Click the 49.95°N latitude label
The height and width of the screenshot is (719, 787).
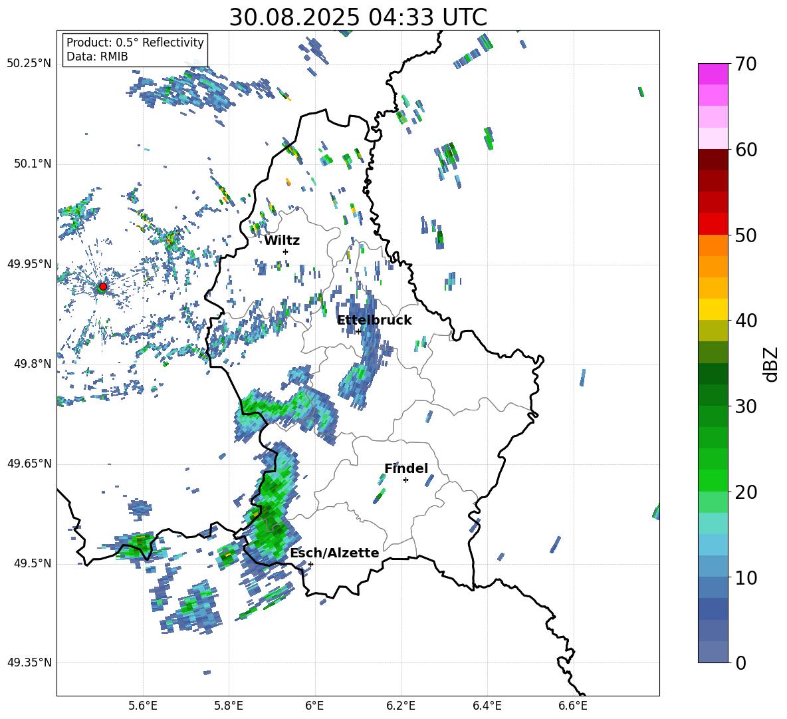coord(29,264)
